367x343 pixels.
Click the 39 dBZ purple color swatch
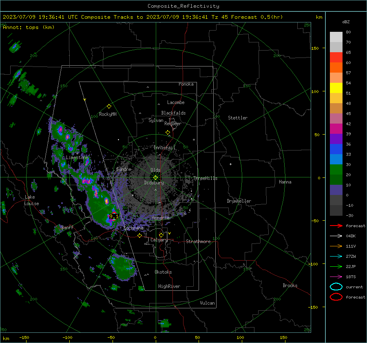point(336,139)
